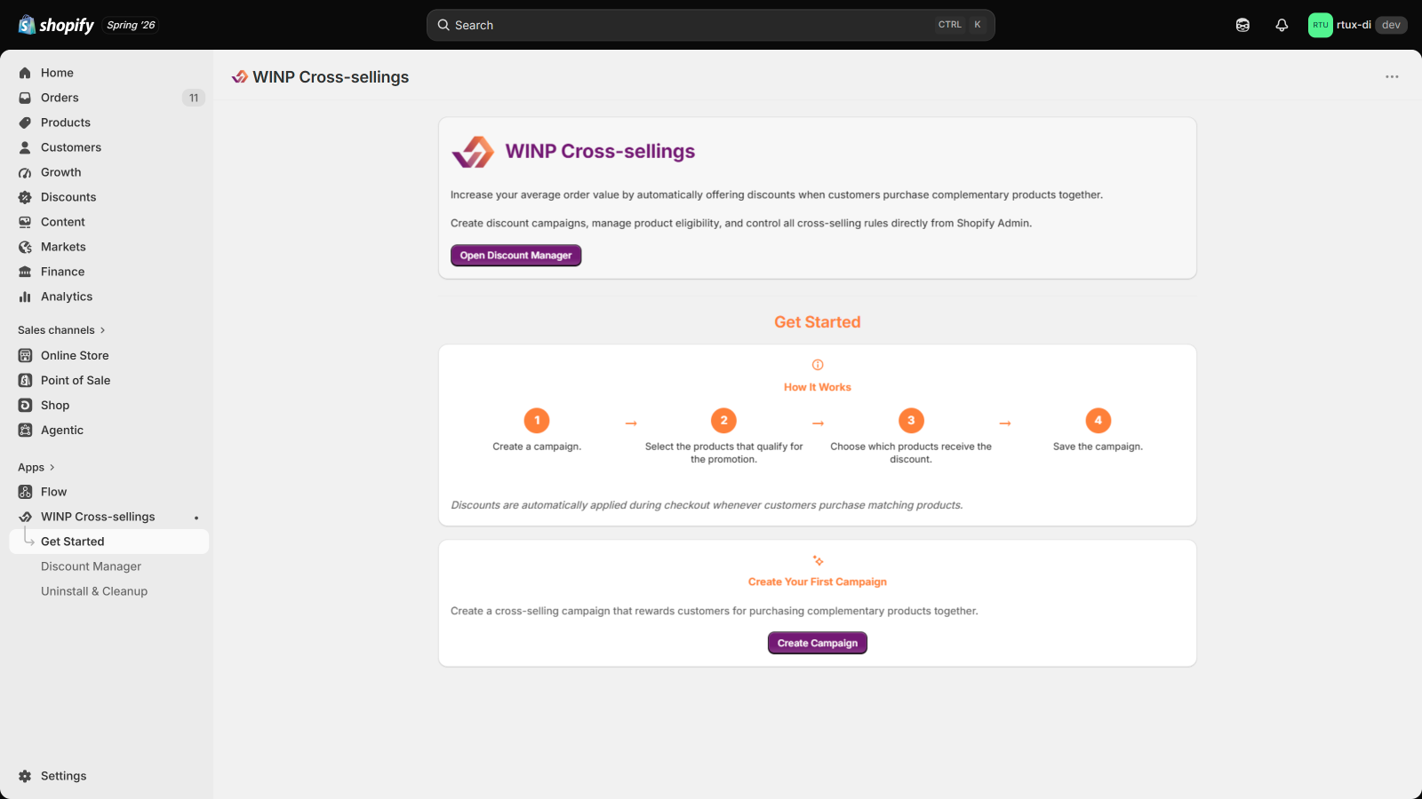Open Point of Sale channel
The height and width of the screenshot is (799, 1422).
(76, 380)
